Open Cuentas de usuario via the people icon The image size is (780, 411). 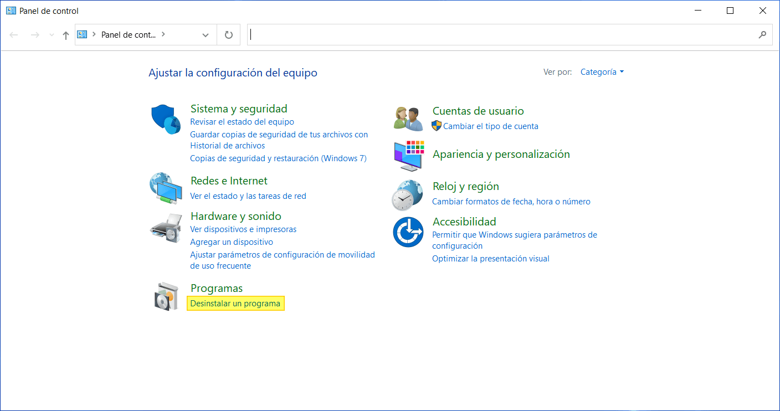(408, 117)
